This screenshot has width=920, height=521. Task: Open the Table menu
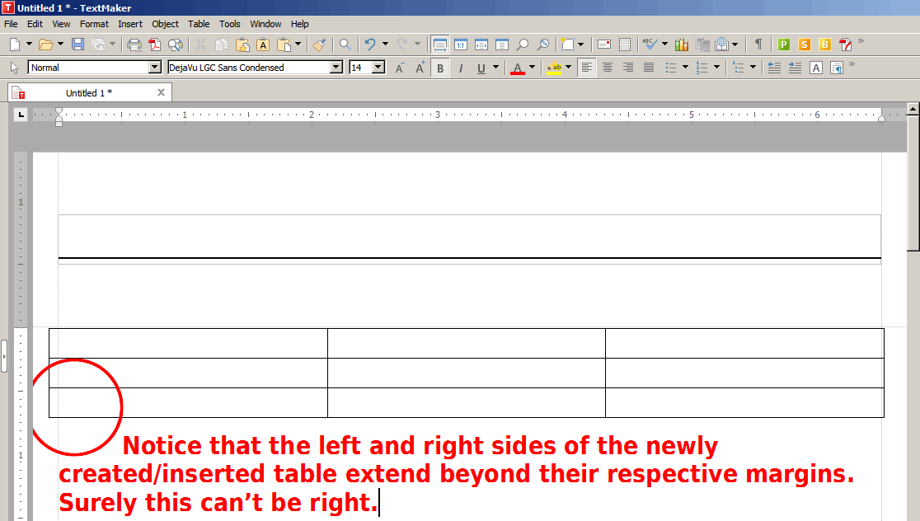(199, 24)
